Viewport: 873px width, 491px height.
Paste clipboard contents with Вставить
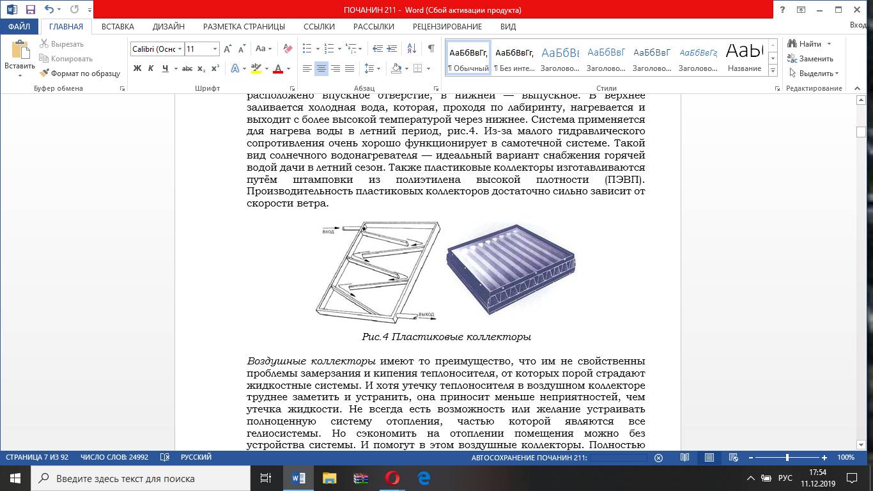click(20, 58)
